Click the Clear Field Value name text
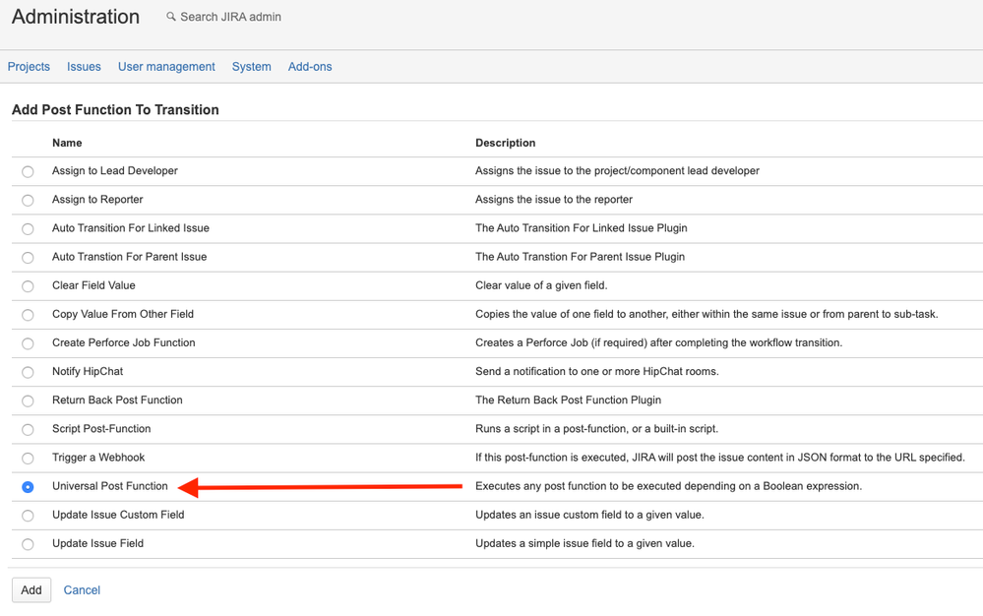Image resolution: width=983 pixels, height=616 pixels. [x=94, y=285]
